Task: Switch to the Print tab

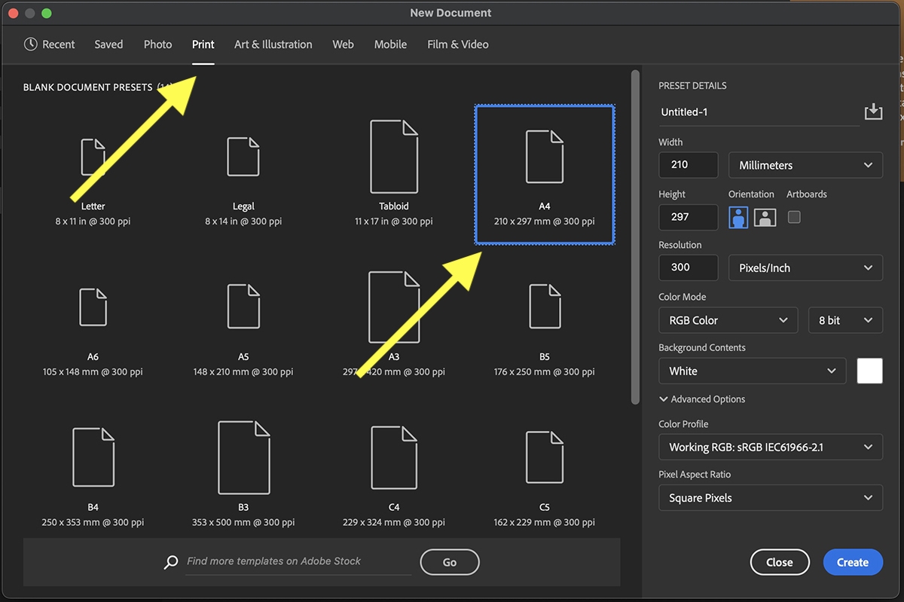Action: point(203,44)
